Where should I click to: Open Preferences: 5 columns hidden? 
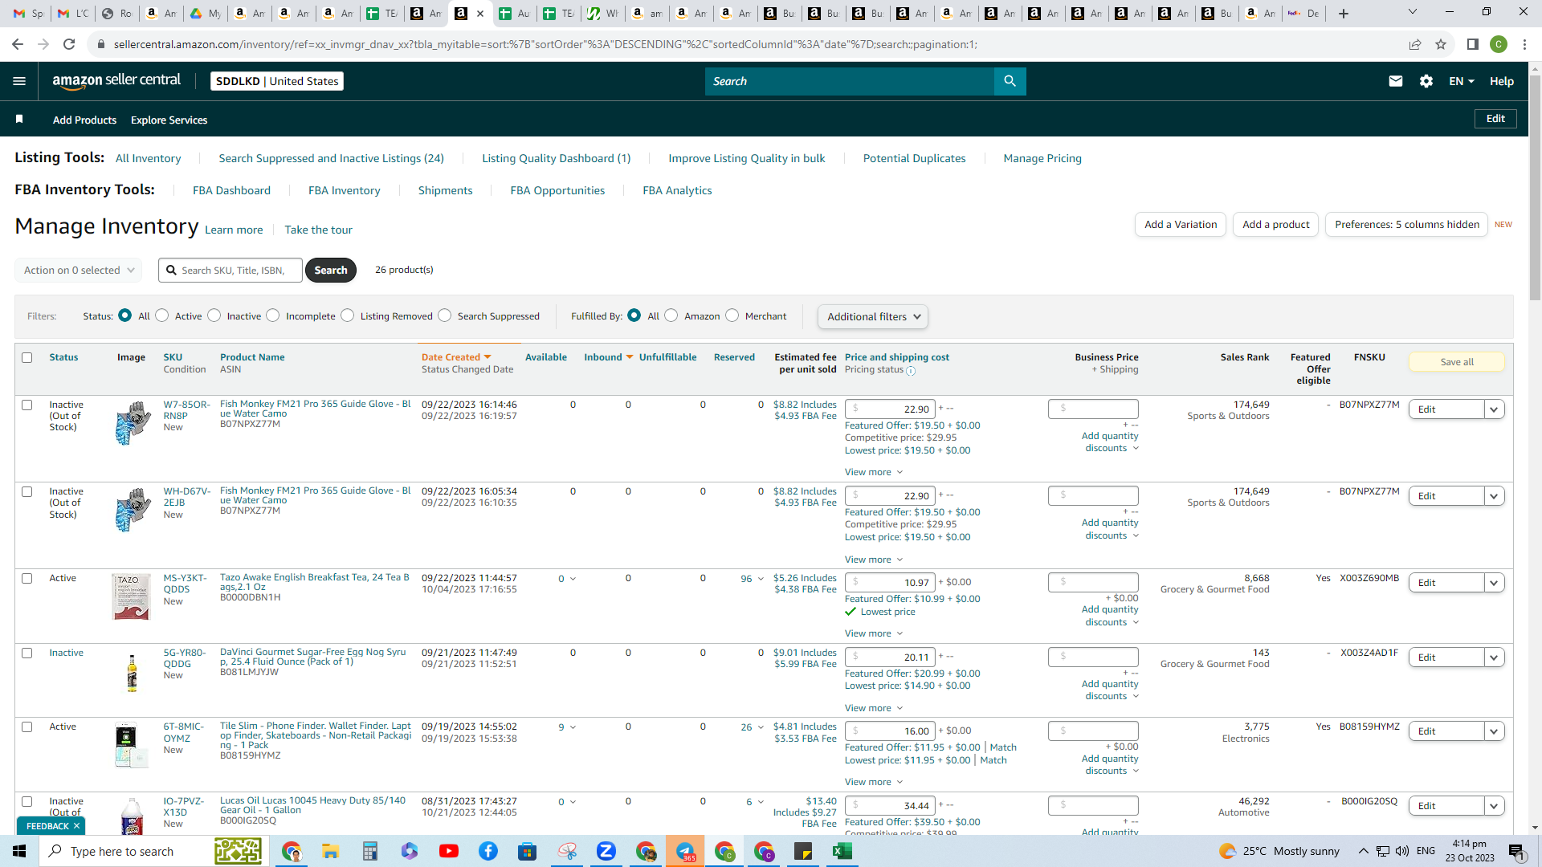click(x=1407, y=225)
